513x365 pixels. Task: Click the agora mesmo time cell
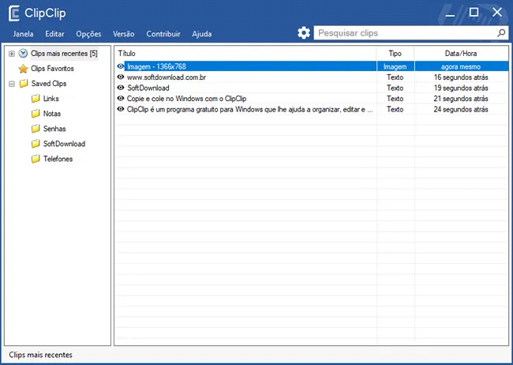click(461, 66)
